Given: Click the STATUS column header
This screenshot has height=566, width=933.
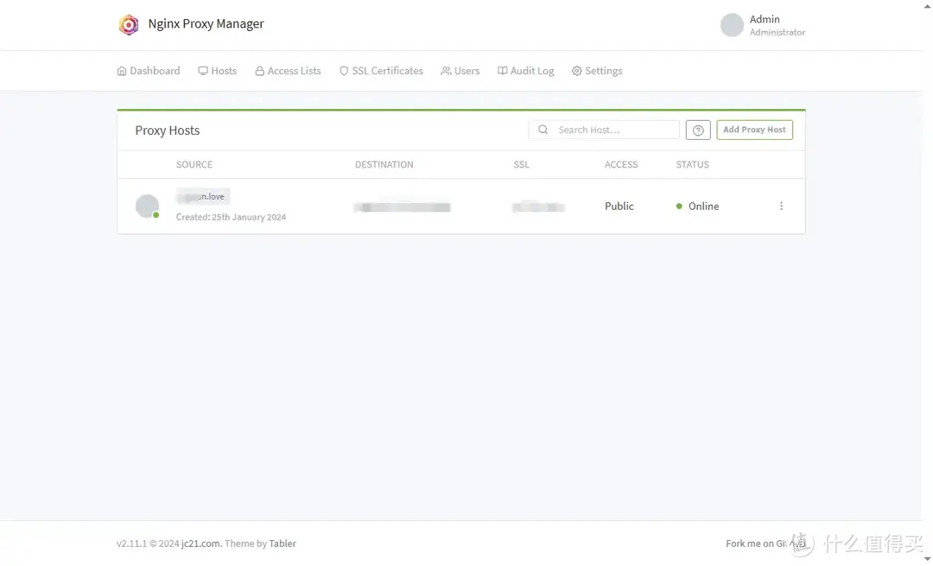Looking at the screenshot, I should coord(692,165).
